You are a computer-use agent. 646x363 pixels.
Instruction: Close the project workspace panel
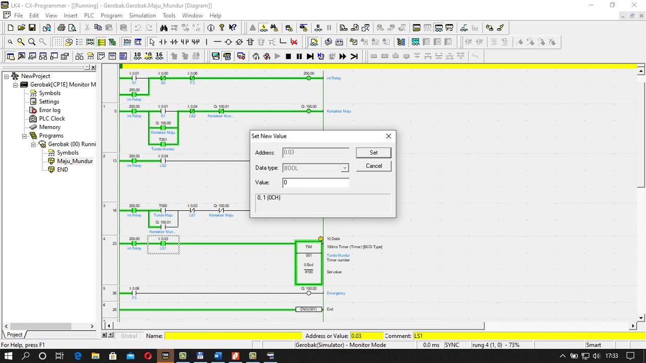pos(93,67)
